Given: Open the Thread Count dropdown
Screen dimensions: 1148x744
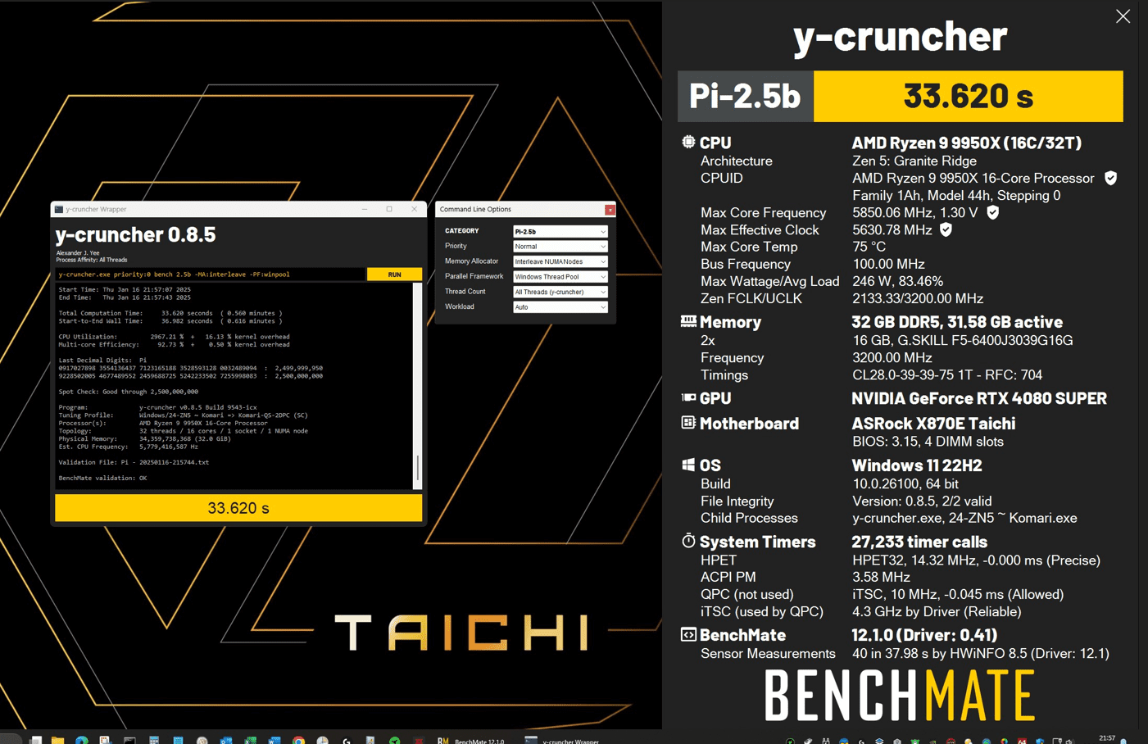Looking at the screenshot, I should (x=560, y=292).
